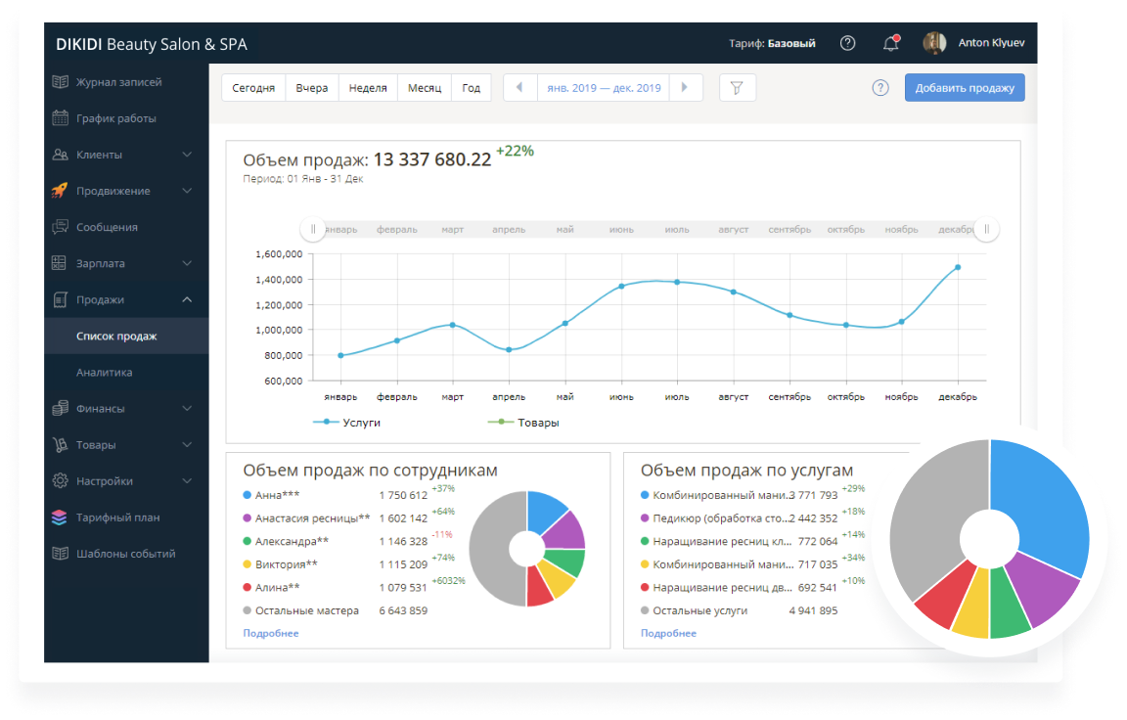Click the Тарифный план layers icon
The image size is (1127, 720).
coord(61,517)
